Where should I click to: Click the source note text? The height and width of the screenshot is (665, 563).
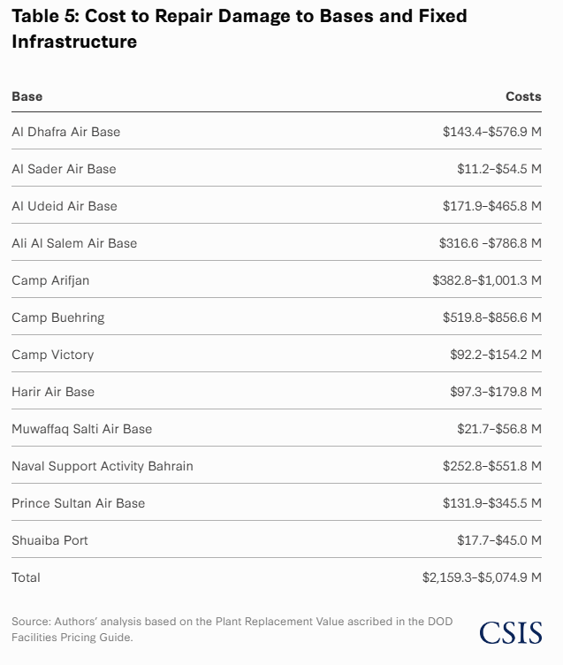[x=232, y=630]
